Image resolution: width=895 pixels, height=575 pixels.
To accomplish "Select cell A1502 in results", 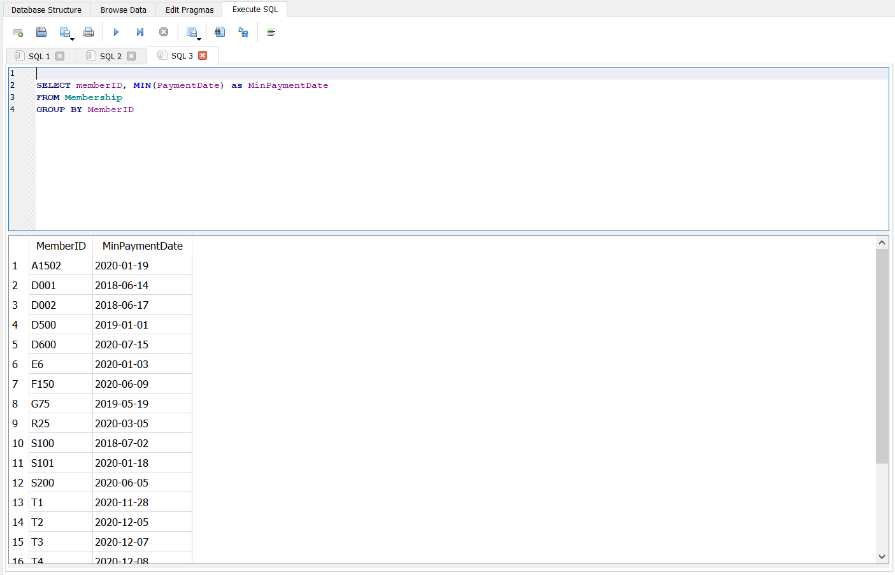I will (x=61, y=266).
